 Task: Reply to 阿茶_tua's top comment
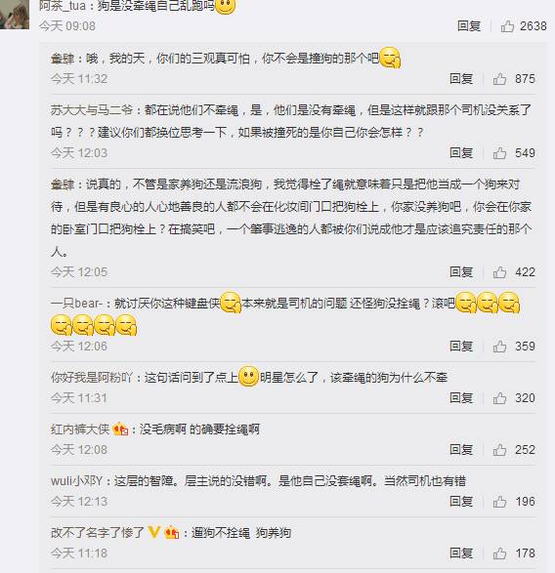pyautogui.click(x=469, y=26)
